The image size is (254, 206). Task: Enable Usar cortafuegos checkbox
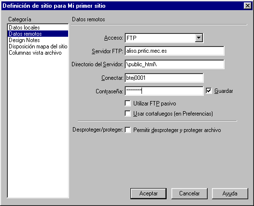click(x=127, y=113)
